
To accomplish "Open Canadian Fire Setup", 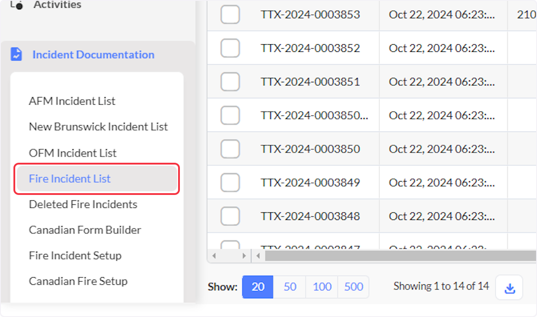I will pyautogui.click(x=78, y=281).
